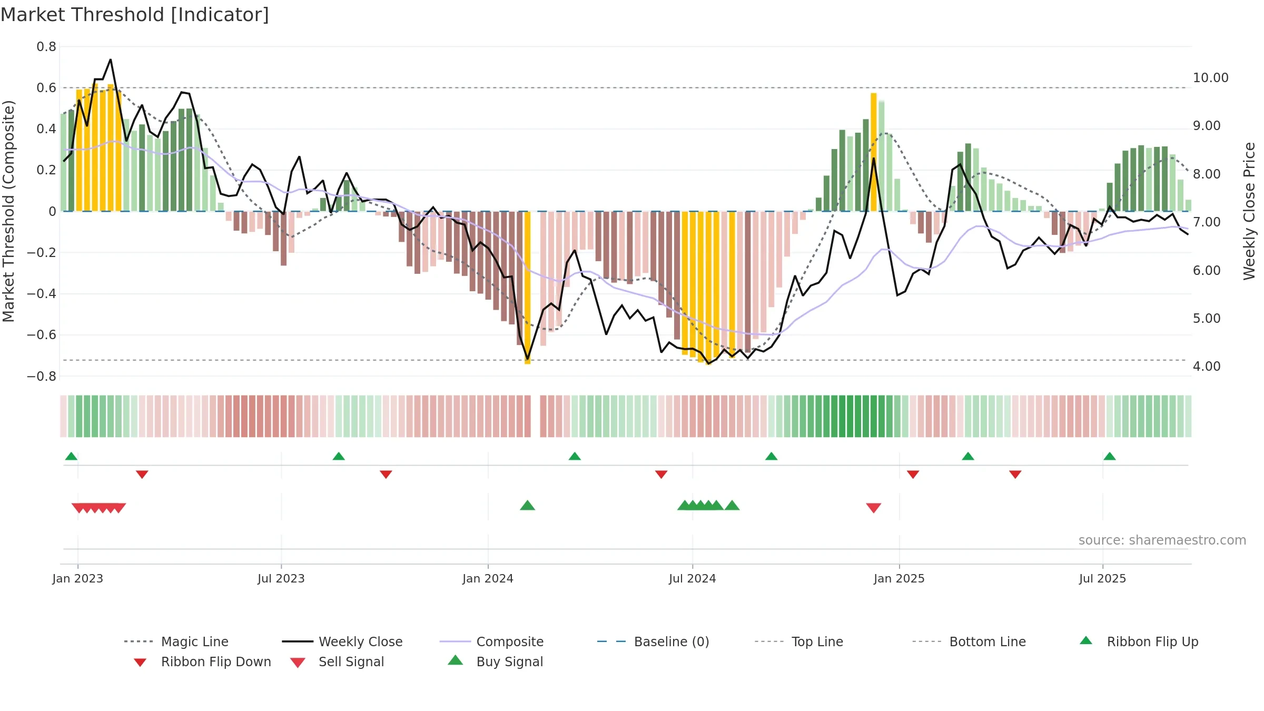The height and width of the screenshot is (711, 1264).
Task: Click the Ribbon Flip Up marker after Jan 2024
Action: 575,456
